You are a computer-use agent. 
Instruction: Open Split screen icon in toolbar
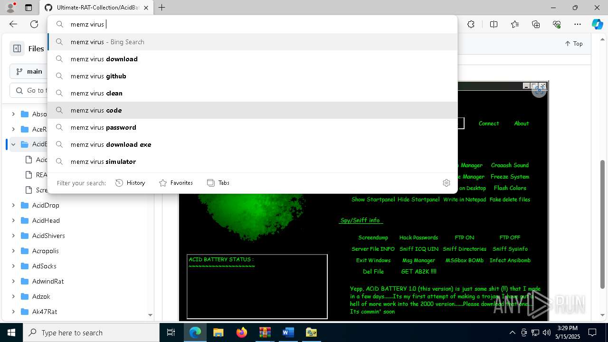point(494,24)
